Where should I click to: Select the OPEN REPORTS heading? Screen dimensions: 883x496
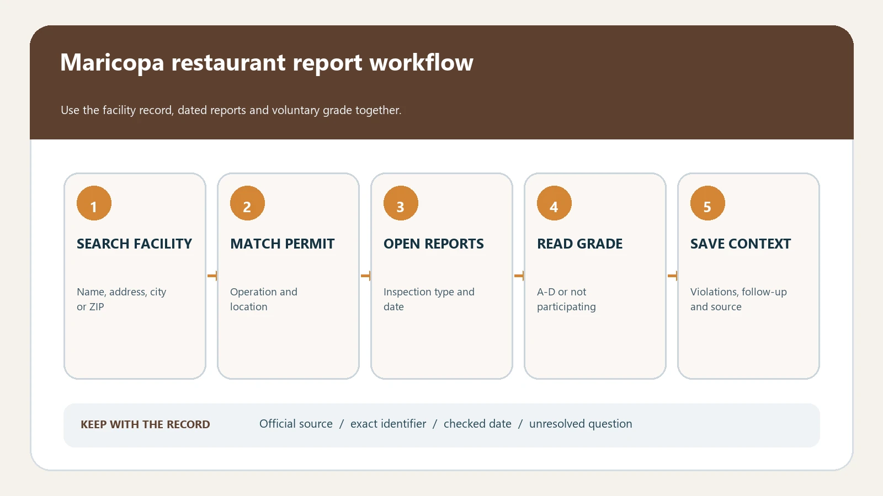pyautogui.click(x=433, y=244)
